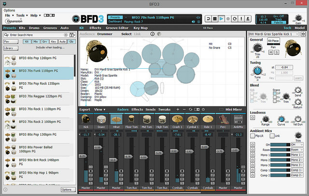Click the Library button
This screenshot has width=309, height=196.
[11, 48]
